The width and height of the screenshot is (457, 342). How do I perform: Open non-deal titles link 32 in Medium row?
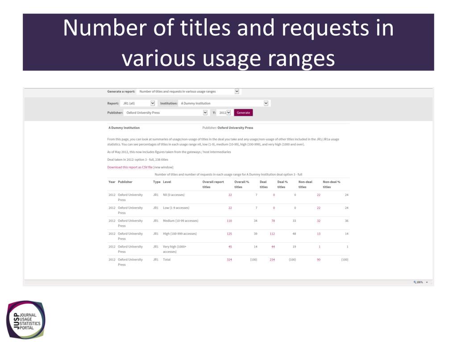[319, 221]
